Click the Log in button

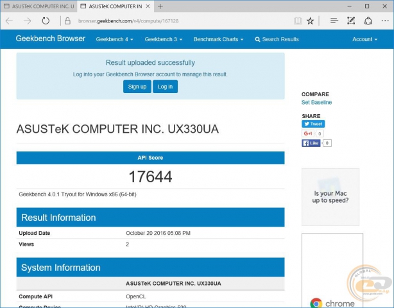tap(165, 87)
